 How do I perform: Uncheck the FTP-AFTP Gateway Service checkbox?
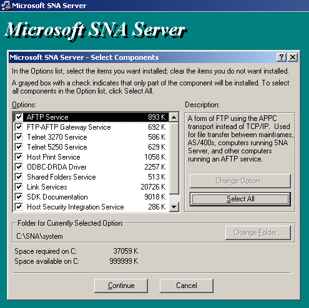(19, 127)
